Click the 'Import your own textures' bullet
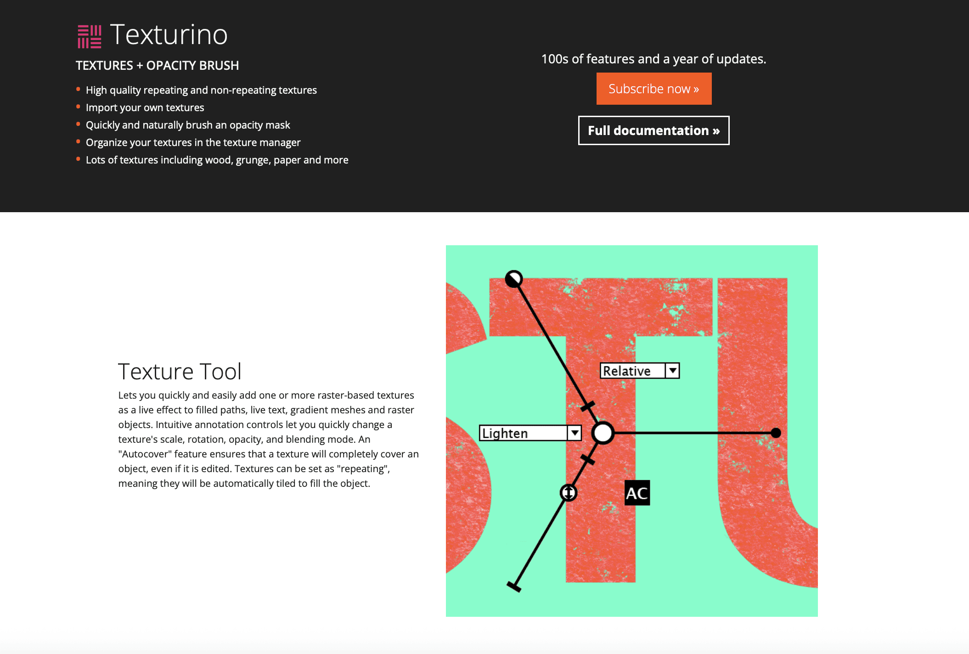Viewport: 969px width, 654px height. click(145, 107)
